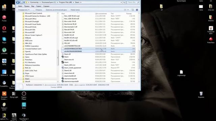Select Movavi Screen Capture 5 folder in tree
Screen dimensions: 216x121
(x=33, y=35)
